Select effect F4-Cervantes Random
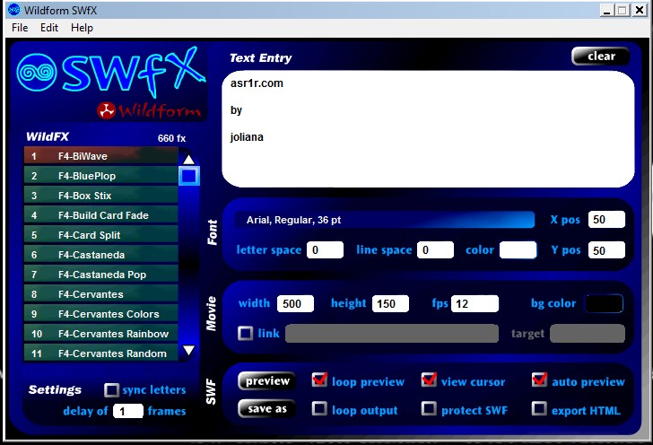This screenshot has width=653, height=445. pyautogui.click(x=100, y=353)
